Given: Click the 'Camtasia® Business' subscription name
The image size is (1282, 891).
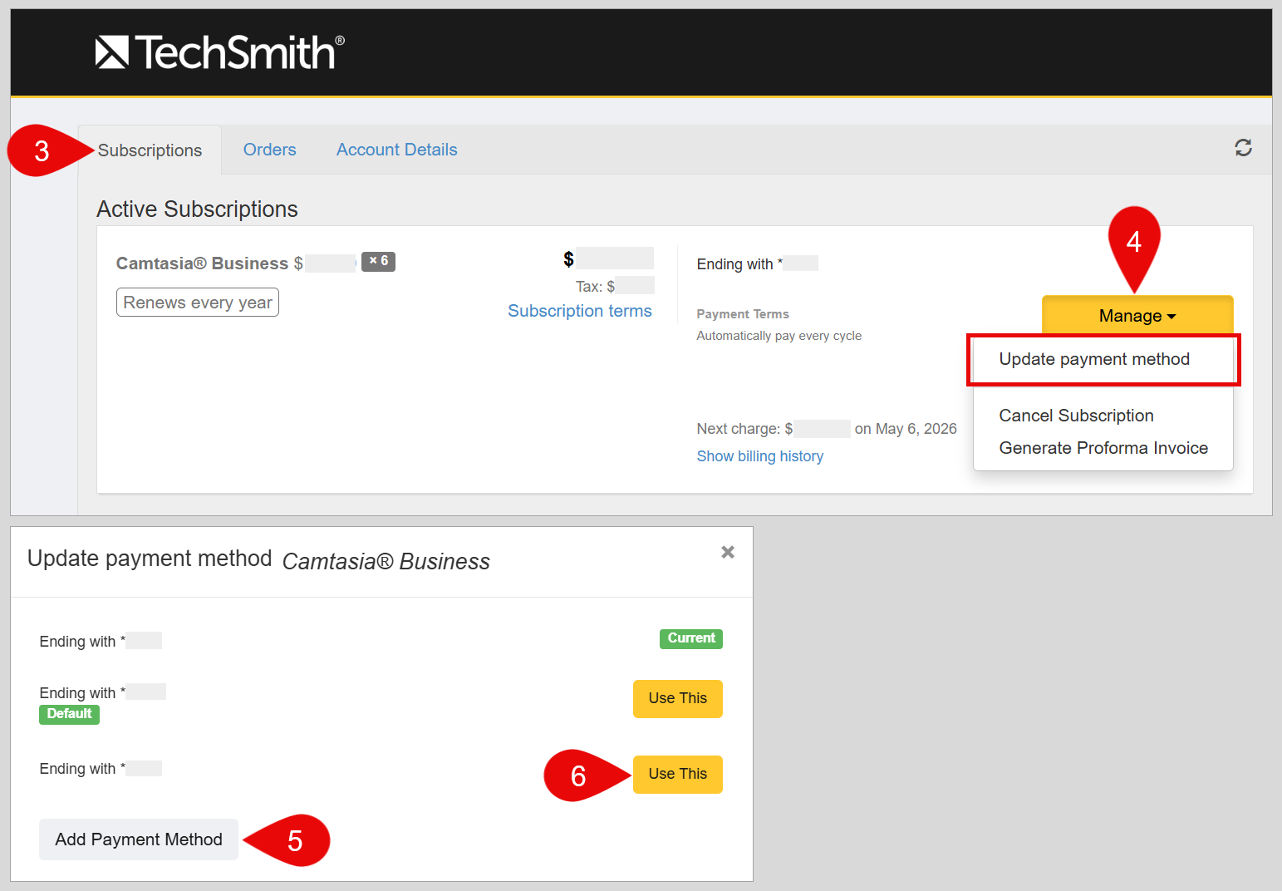Looking at the screenshot, I should tap(202, 263).
